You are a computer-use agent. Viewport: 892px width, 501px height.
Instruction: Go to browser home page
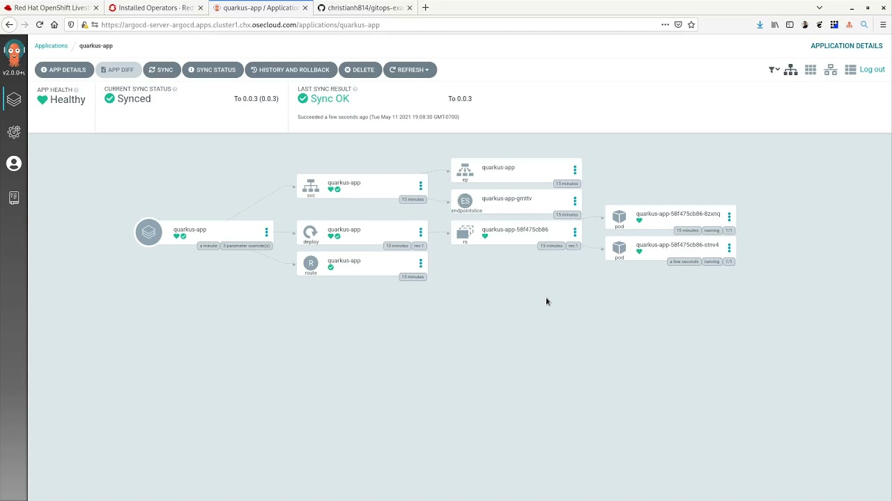pos(54,25)
